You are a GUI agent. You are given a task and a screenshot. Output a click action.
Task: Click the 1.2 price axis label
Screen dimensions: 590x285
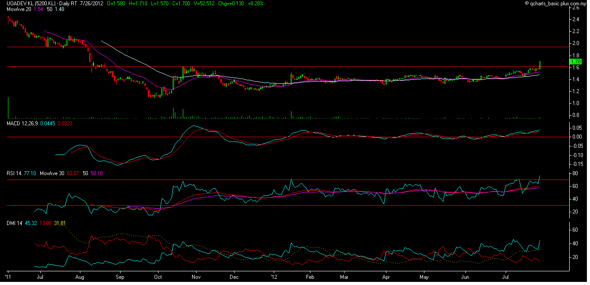576,91
